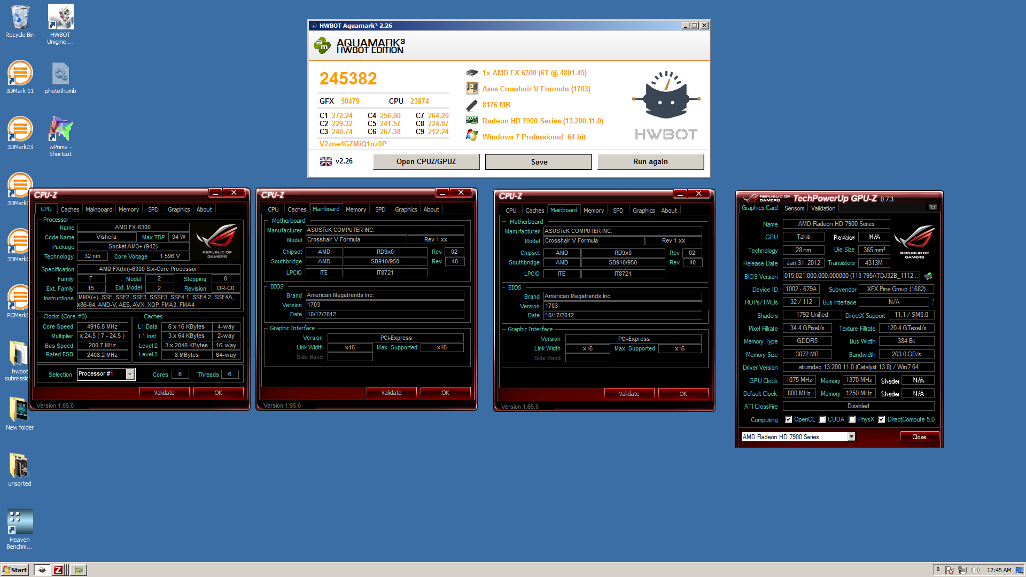Click the volume speaker tray icon
This screenshot has height=577, width=1026.
coord(975,570)
